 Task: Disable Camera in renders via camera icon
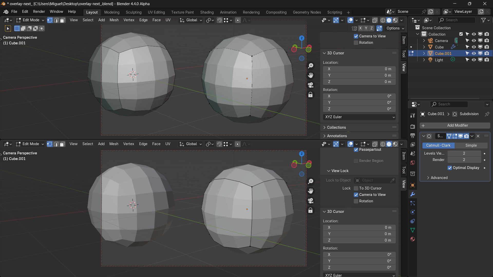pos(487,41)
